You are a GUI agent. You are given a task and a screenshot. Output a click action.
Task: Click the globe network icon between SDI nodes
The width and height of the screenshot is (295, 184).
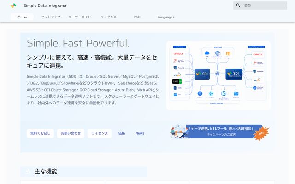click(x=218, y=74)
